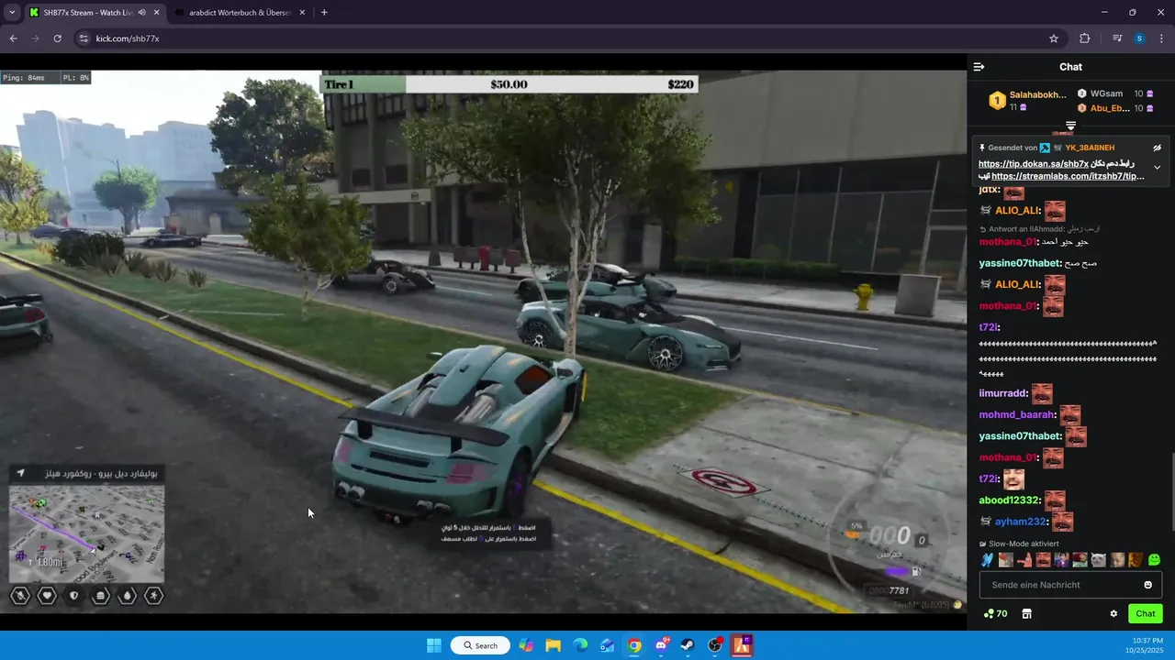Open the tab search dropdown

click(x=11, y=13)
